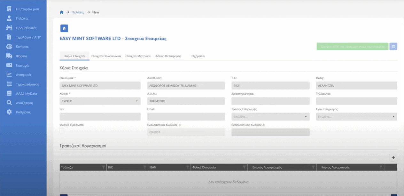404x196 pixels.
Task: Add a bank account with plus button
Action: (x=393, y=158)
